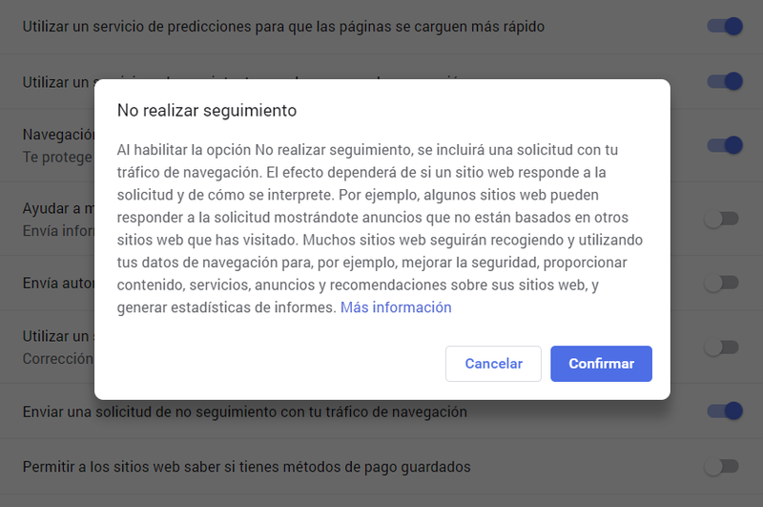Select 'Utilizar un servicio de predicciones' setting text

[283, 27]
